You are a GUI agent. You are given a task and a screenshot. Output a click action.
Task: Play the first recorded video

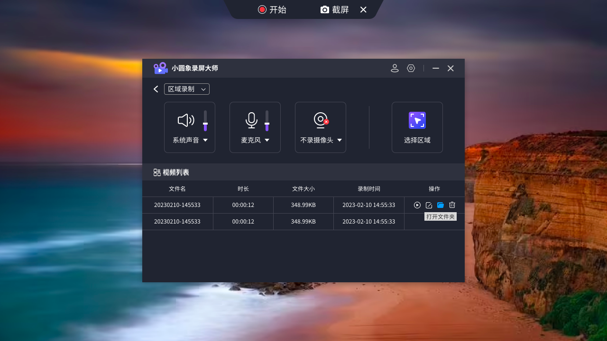coord(417,205)
